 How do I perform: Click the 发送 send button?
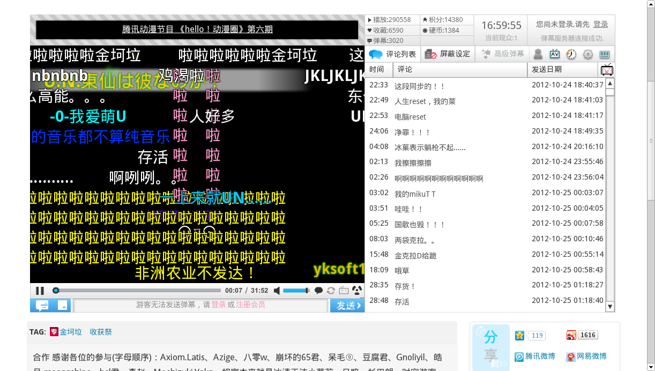pos(347,306)
